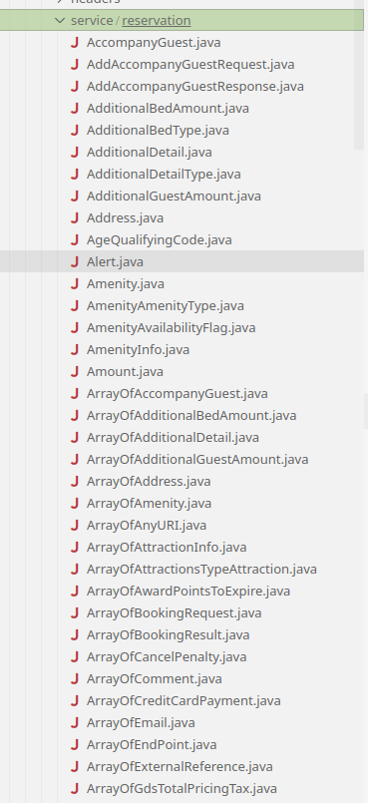368x803 pixels.
Task: Click Java icon of ArrayOfAddress.java
Action: (75, 482)
